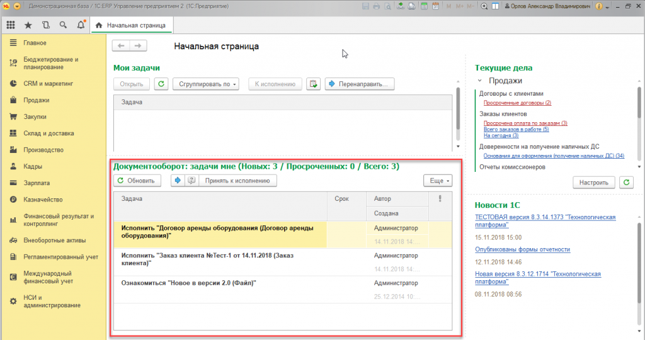Click the save diskette icon in title bar
645x340 pixels.
[x=365, y=6]
